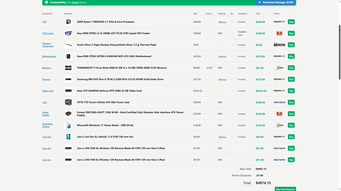
Task: Buy Microsoft Windows 11 Home Retail
Action: [x=291, y=125]
